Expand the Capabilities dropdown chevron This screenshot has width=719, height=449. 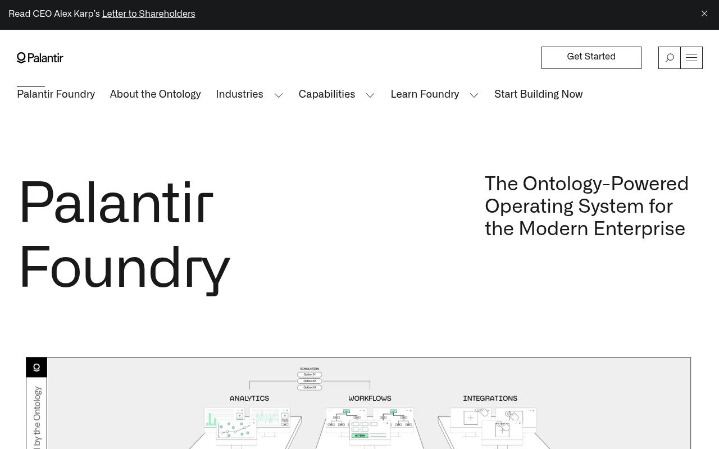coord(370,95)
